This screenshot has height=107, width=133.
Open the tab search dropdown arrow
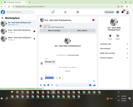[x=1, y=2]
